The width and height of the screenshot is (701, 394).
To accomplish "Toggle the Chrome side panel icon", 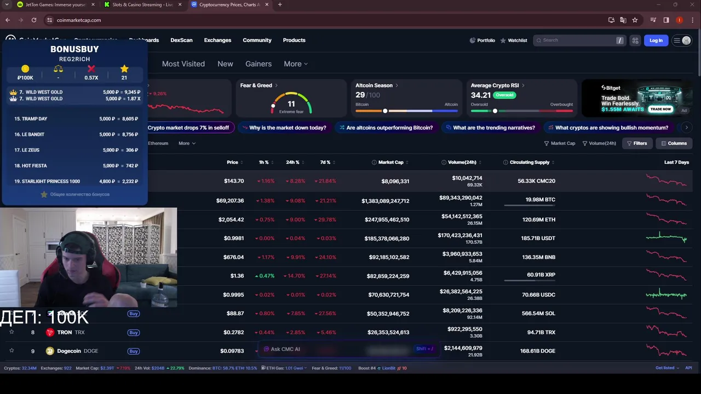I will pyautogui.click(x=666, y=20).
